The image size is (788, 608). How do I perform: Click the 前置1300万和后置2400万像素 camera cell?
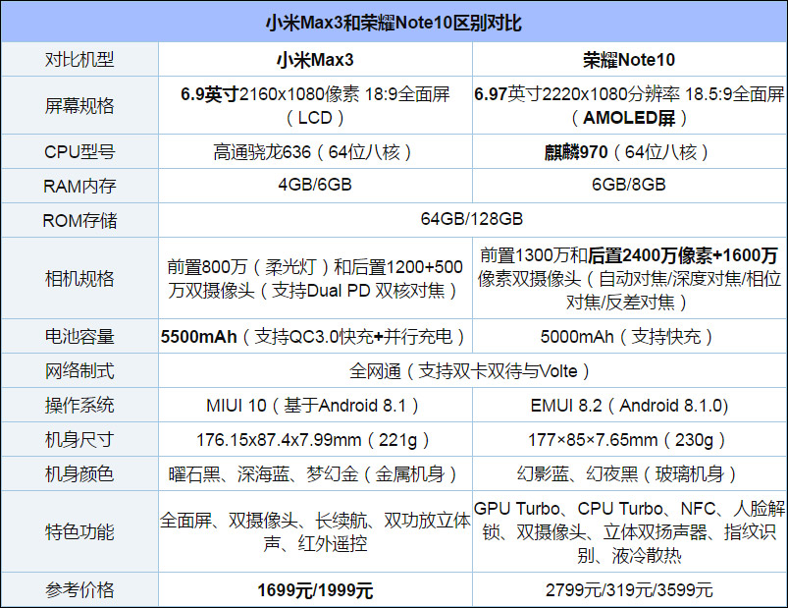[629, 279]
